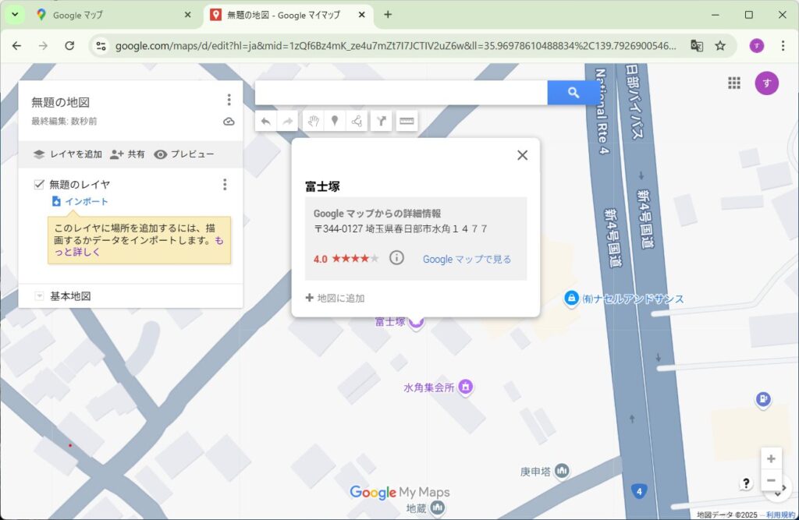Click the 水角集会所 place marker

(x=465, y=387)
